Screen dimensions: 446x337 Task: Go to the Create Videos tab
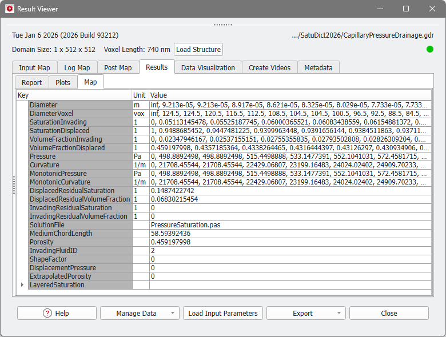click(x=269, y=67)
